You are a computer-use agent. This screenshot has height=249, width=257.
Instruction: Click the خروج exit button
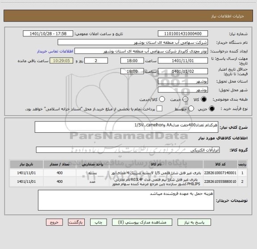[x=54, y=222]
